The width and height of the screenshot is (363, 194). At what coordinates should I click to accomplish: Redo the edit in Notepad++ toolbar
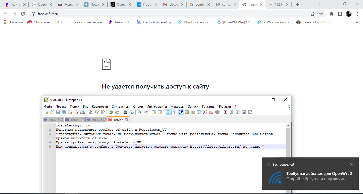(117, 112)
